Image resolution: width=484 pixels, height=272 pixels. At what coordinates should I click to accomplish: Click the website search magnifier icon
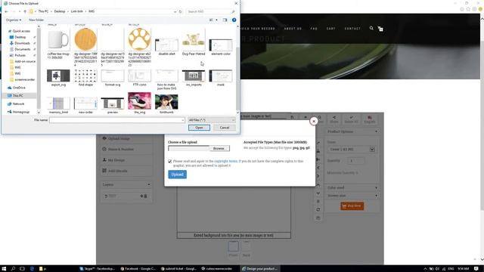click(x=371, y=28)
